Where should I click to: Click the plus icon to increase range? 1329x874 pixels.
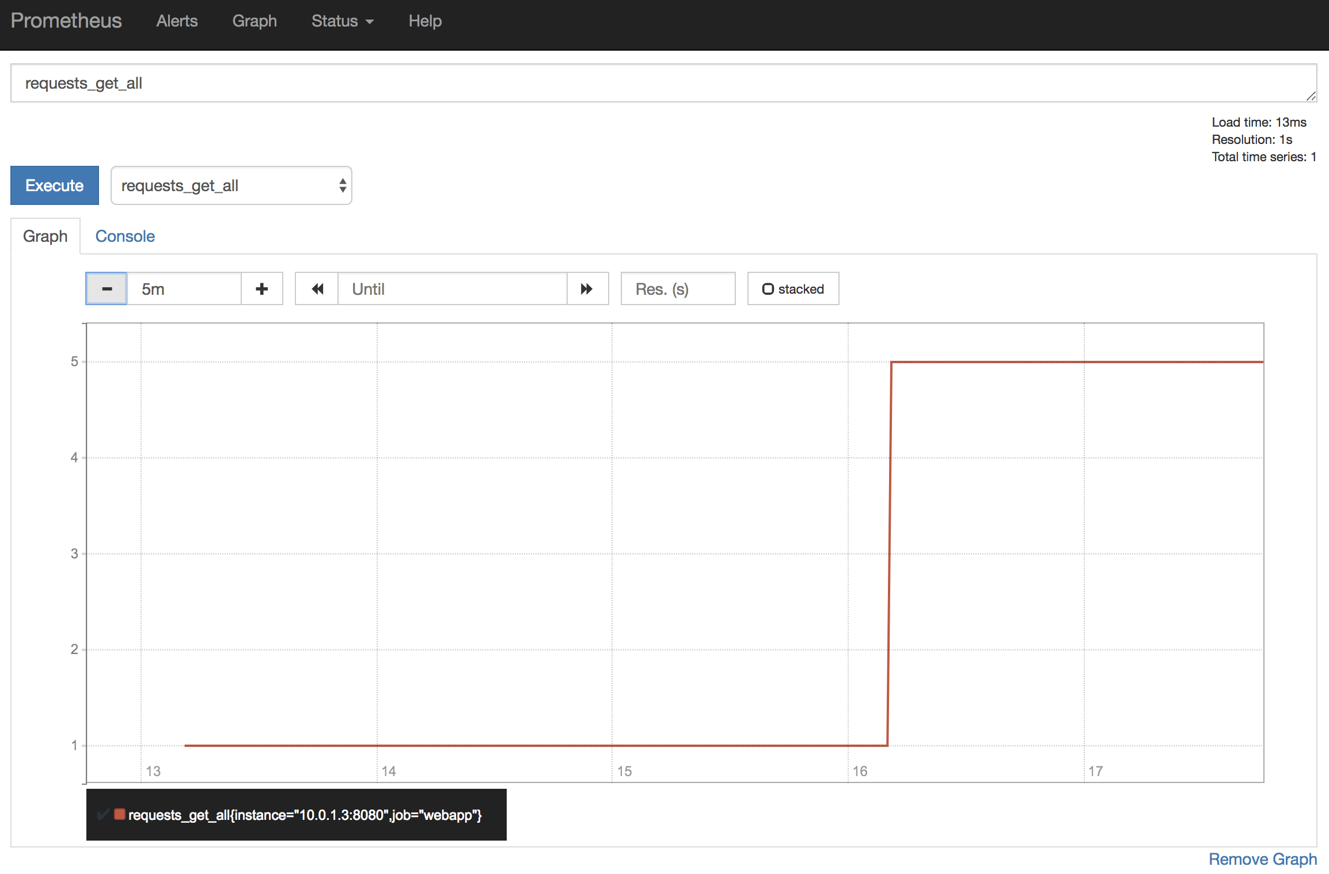[262, 289]
